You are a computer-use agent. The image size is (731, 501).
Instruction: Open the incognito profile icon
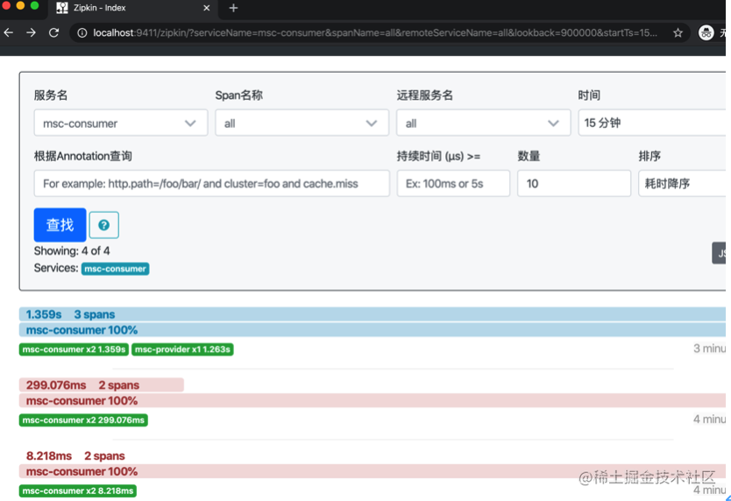tap(706, 32)
